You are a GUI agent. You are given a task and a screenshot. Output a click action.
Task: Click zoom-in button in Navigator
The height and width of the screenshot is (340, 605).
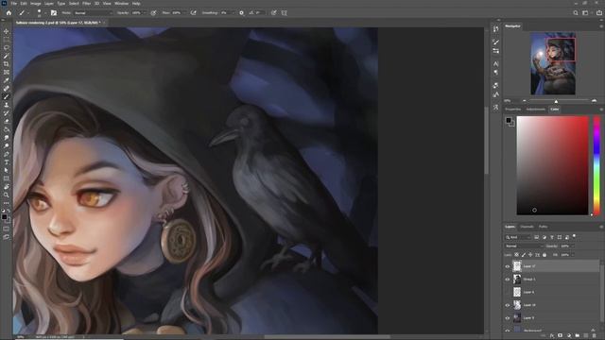(x=595, y=101)
